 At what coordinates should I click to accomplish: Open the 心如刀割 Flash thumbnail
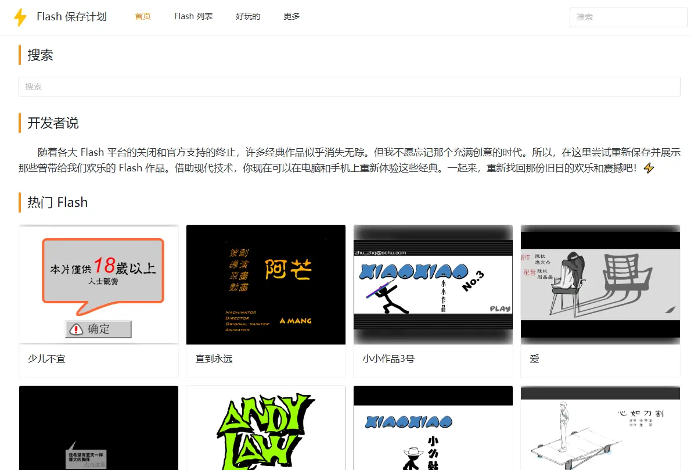point(600,428)
